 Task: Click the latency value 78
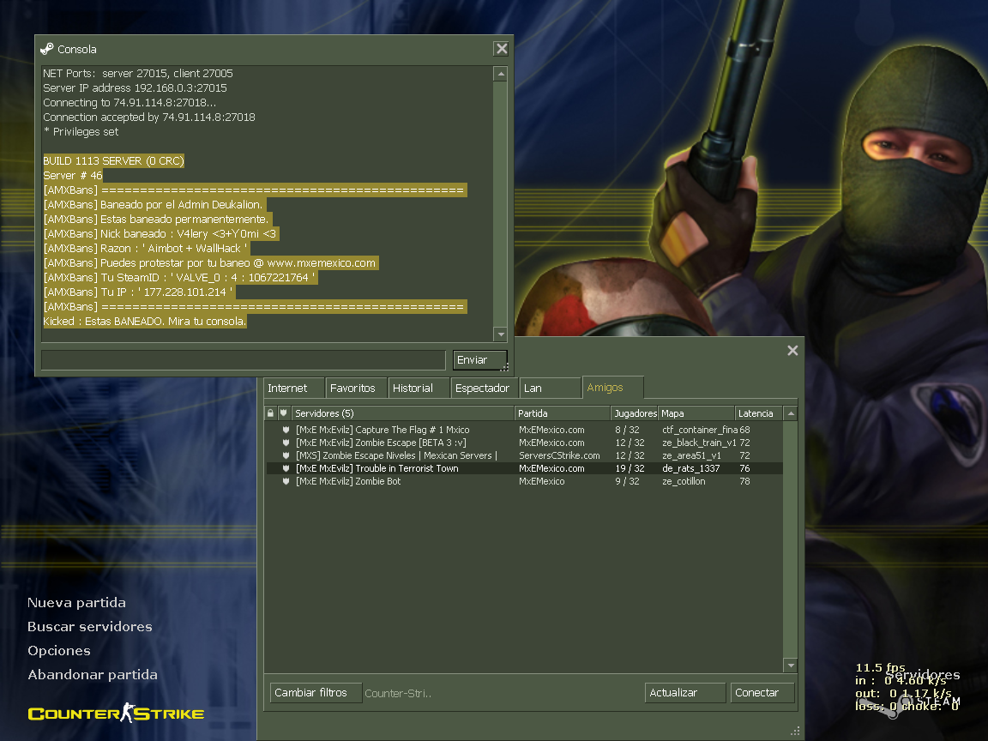pos(744,481)
